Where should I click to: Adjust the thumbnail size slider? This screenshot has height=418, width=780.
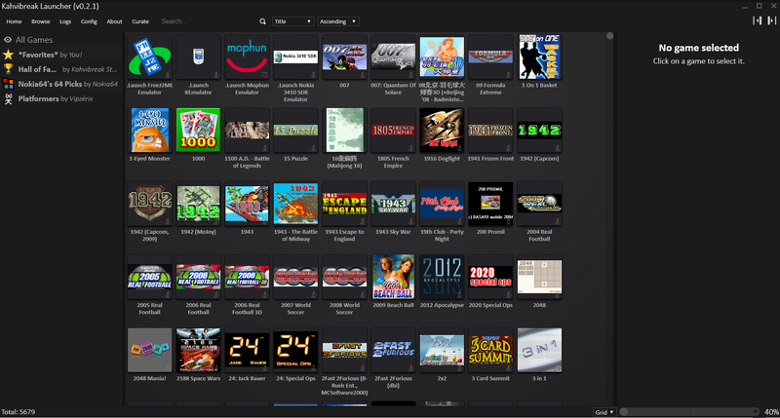[x=689, y=411]
